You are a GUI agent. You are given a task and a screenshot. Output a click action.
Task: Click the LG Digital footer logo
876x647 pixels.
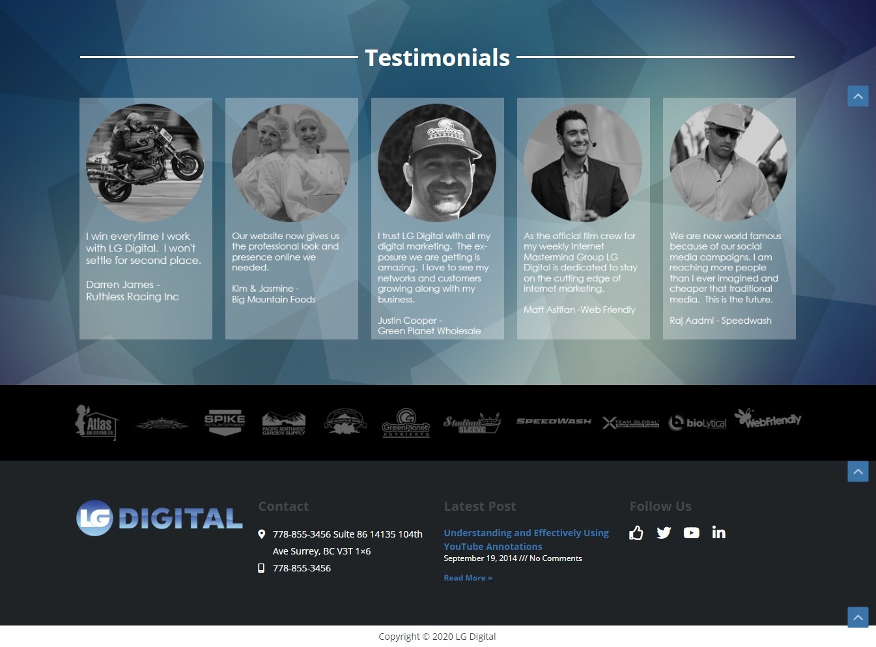click(x=159, y=518)
